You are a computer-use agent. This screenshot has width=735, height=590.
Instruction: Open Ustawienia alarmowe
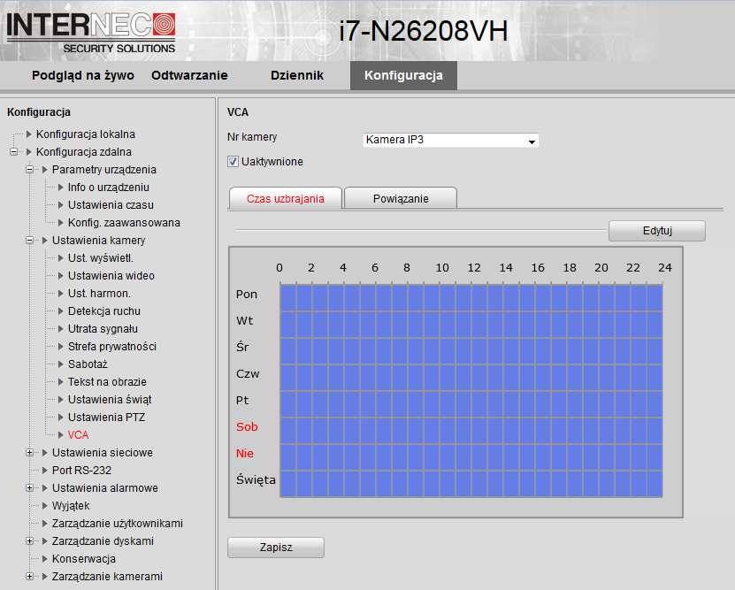tap(105, 488)
